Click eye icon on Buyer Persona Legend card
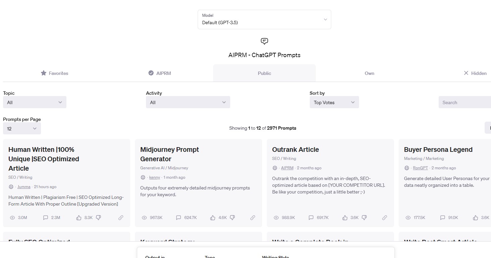This screenshot has height=258, width=491. coord(408,218)
